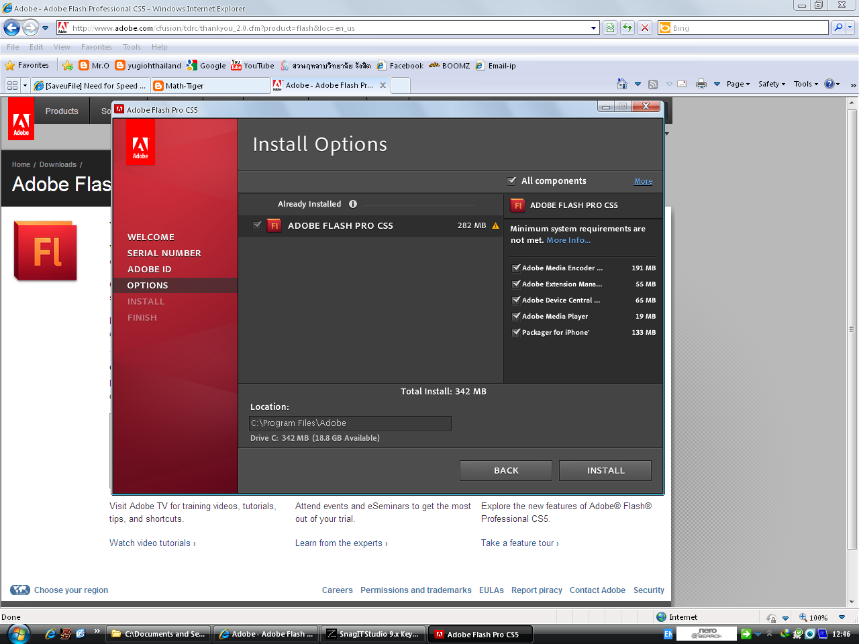Viewport: 859px width, 644px height.
Task: Uncheck Packager for iPhone component
Action: coord(516,332)
